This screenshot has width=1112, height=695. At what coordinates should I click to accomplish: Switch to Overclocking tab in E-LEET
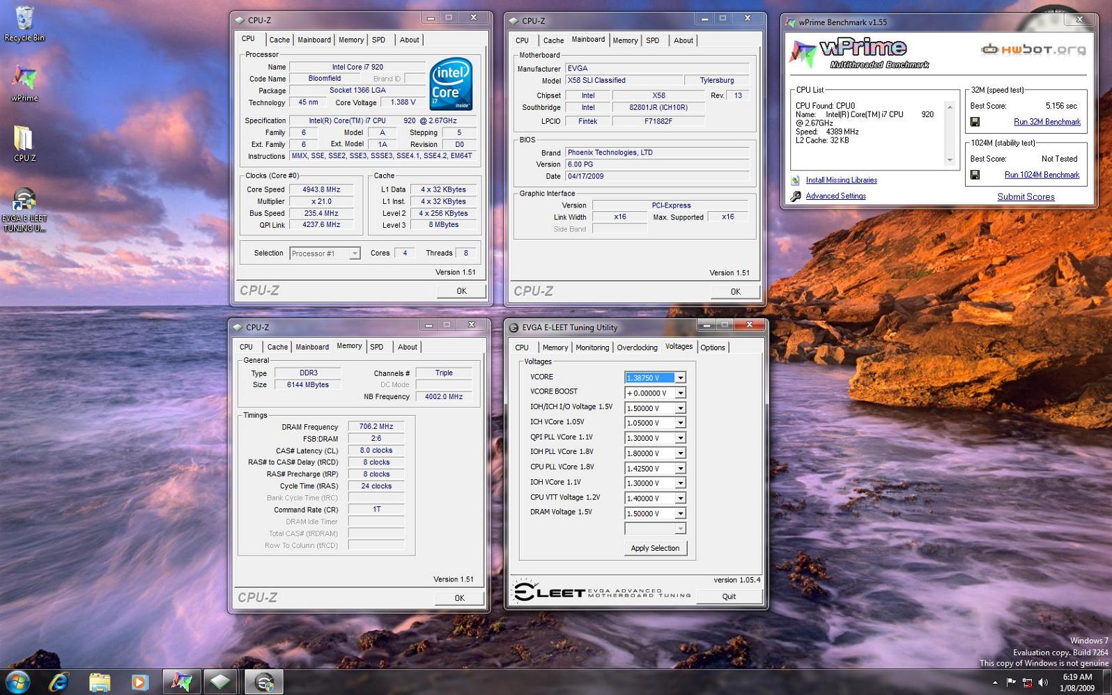637,347
